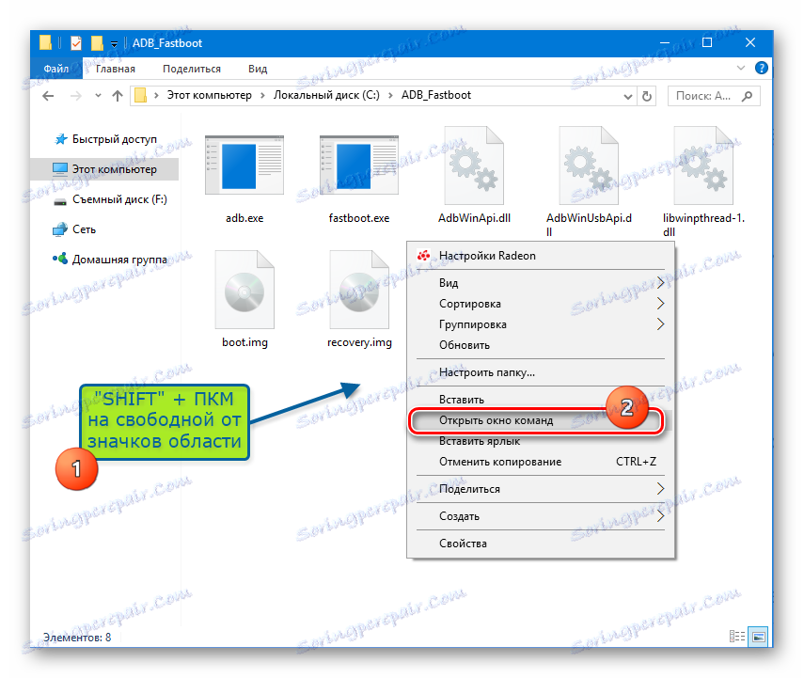The width and height of the screenshot is (804, 678).
Task: Click ADB_Fastboot breadcrumb segment
Action: click(x=435, y=95)
